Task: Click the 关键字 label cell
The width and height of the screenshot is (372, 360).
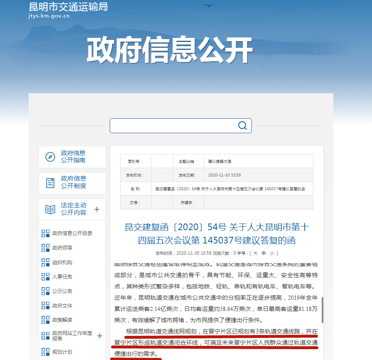Action: coord(188,203)
